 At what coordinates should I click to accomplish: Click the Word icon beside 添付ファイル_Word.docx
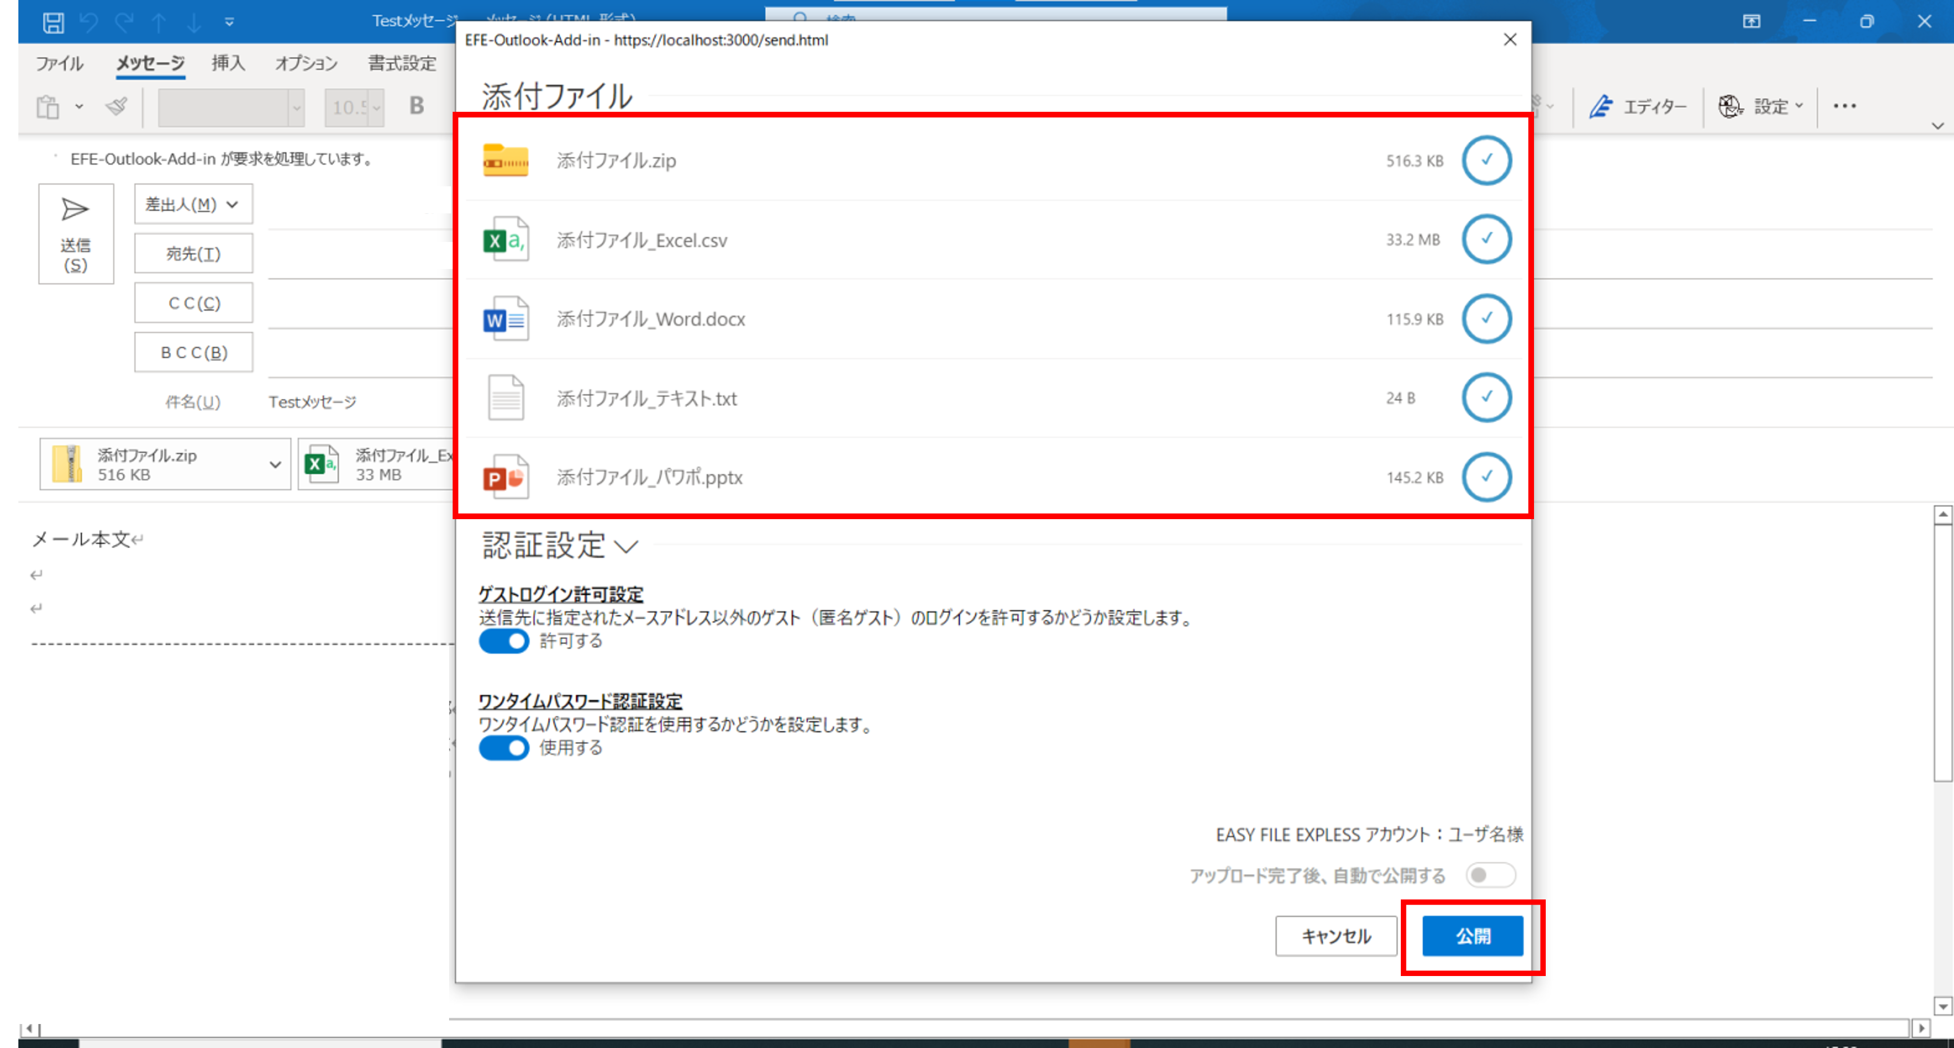click(x=507, y=319)
